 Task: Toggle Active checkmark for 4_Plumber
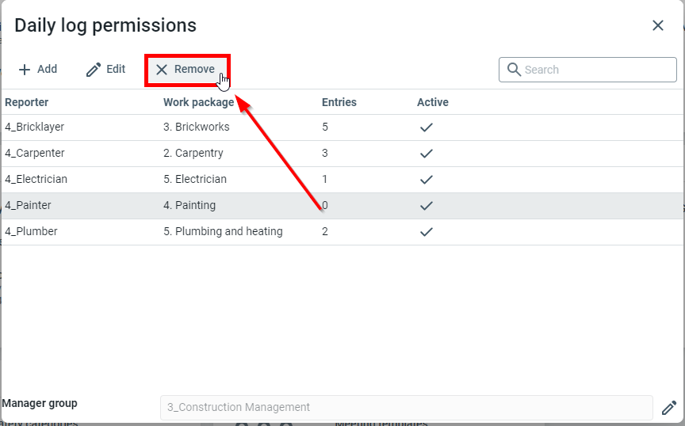(x=427, y=232)
